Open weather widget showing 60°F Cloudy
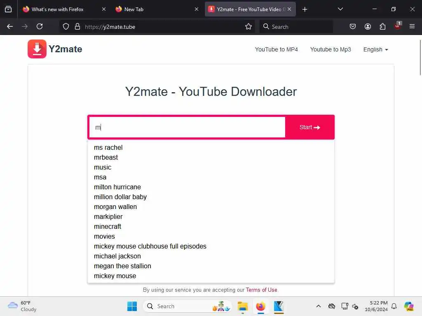The height and width of the screenshot is (316, 422). (x=22, y=306)
